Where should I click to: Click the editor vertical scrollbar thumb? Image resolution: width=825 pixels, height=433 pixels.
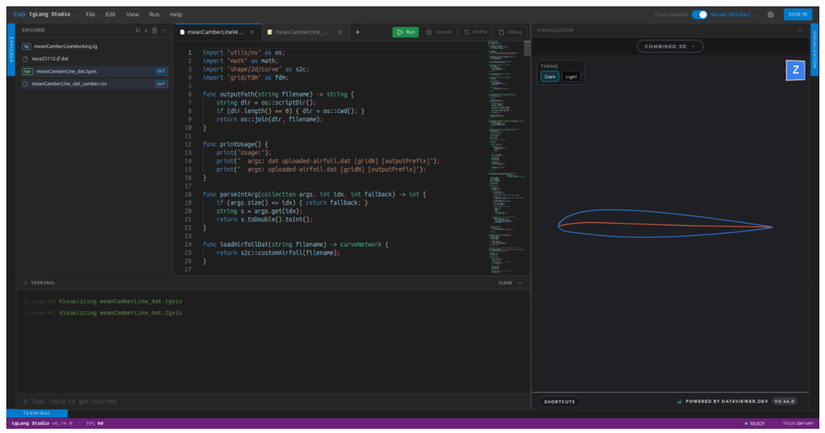[x=527, y=49]
